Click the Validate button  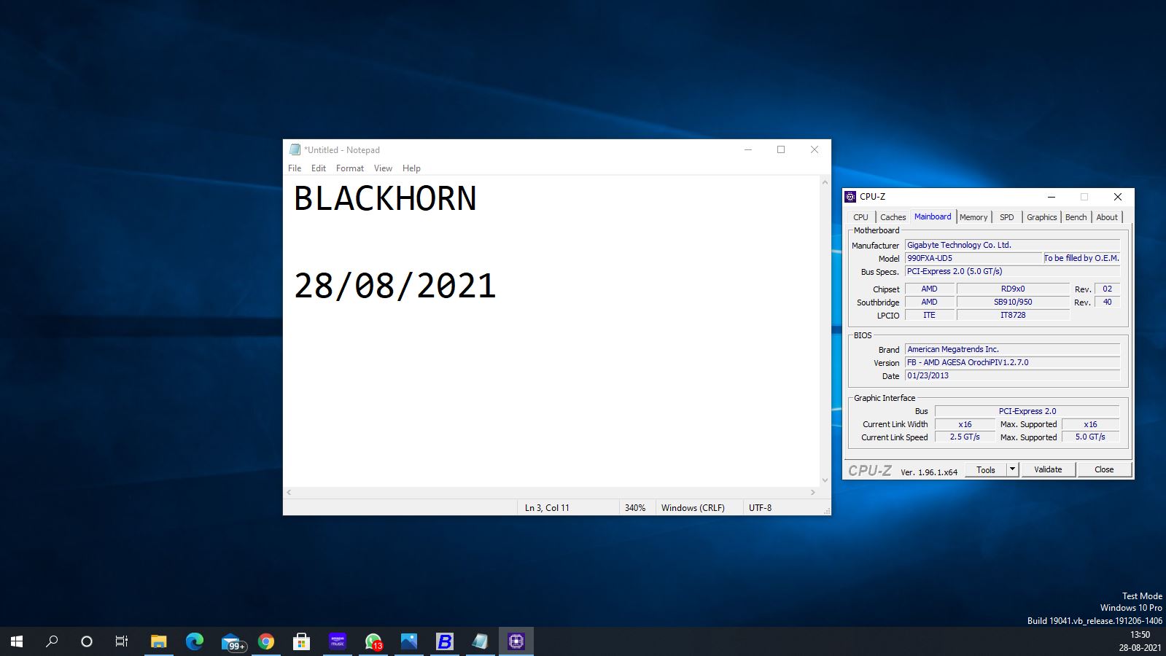pyautogui.click(x=1048, y=469)
